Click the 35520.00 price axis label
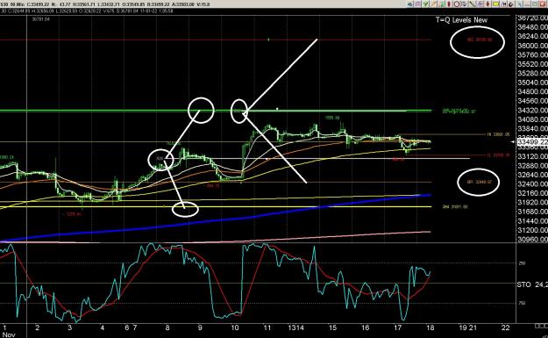 [532, 64]
